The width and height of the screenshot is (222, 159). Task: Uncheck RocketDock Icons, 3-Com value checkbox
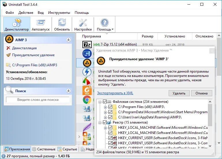[110, 143]
